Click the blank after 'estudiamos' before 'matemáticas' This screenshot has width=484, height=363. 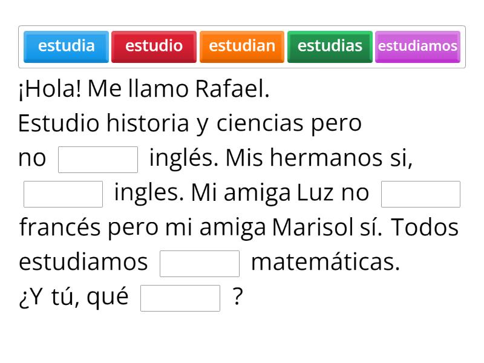[200, 262]
